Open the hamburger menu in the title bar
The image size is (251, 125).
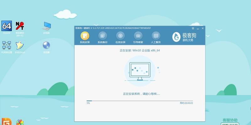193,28
